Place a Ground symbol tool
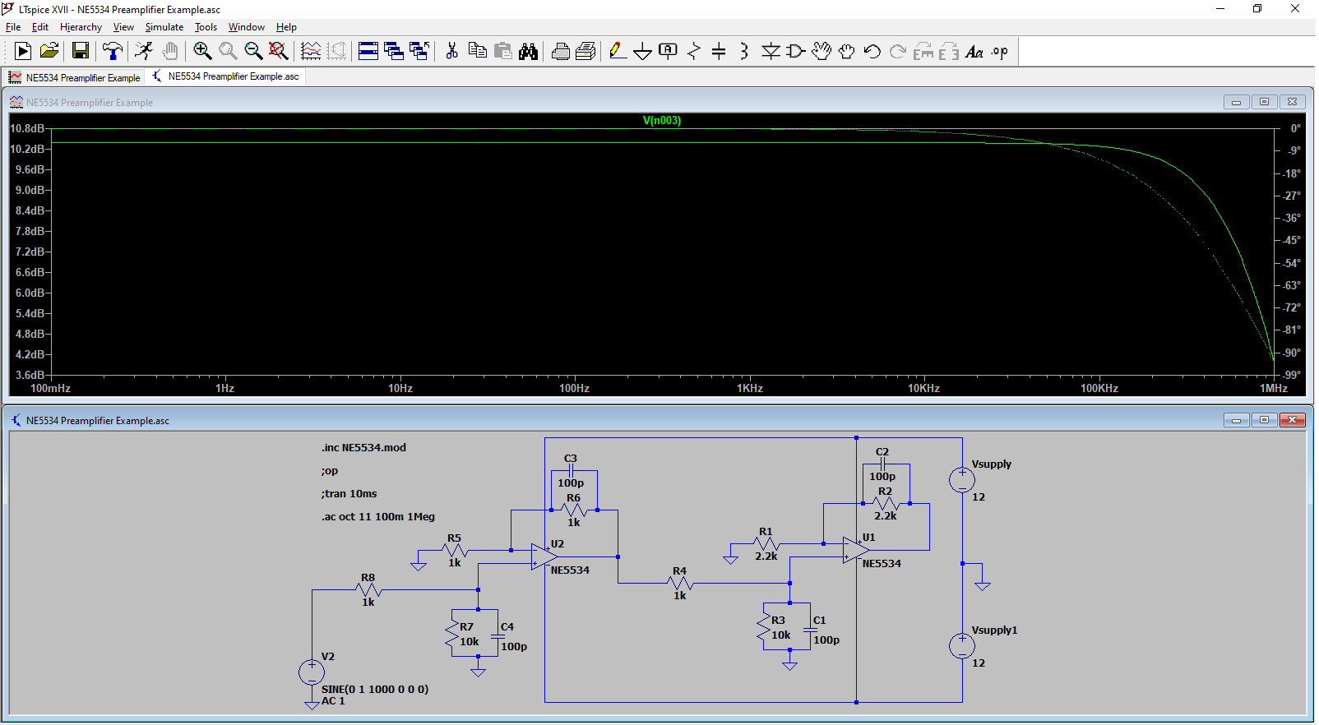Screen dimensions: 1319x725 (642, 51)
